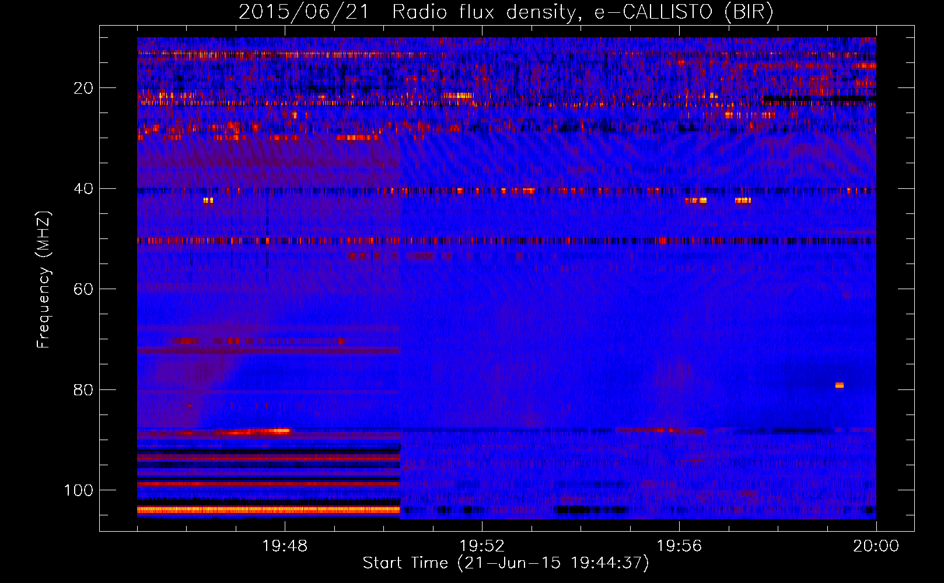The height and width of the screenshot is (583, 944).
Task: Click the bright yellow band near 104 MHz
Action: [x=268, y=510]
